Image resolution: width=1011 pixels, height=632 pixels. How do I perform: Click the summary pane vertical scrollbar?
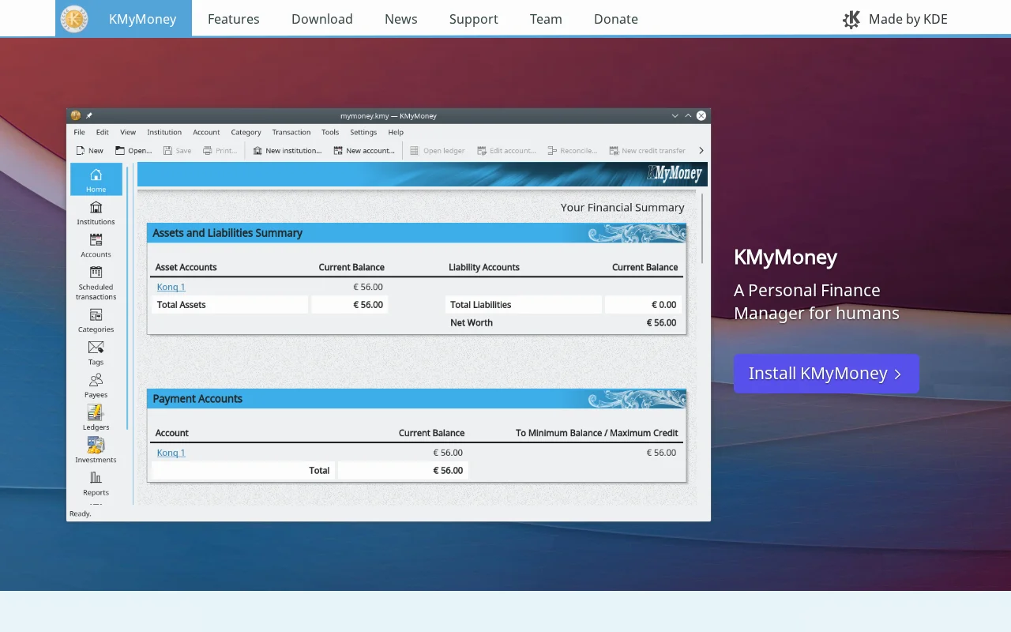(x=702, y=228)
